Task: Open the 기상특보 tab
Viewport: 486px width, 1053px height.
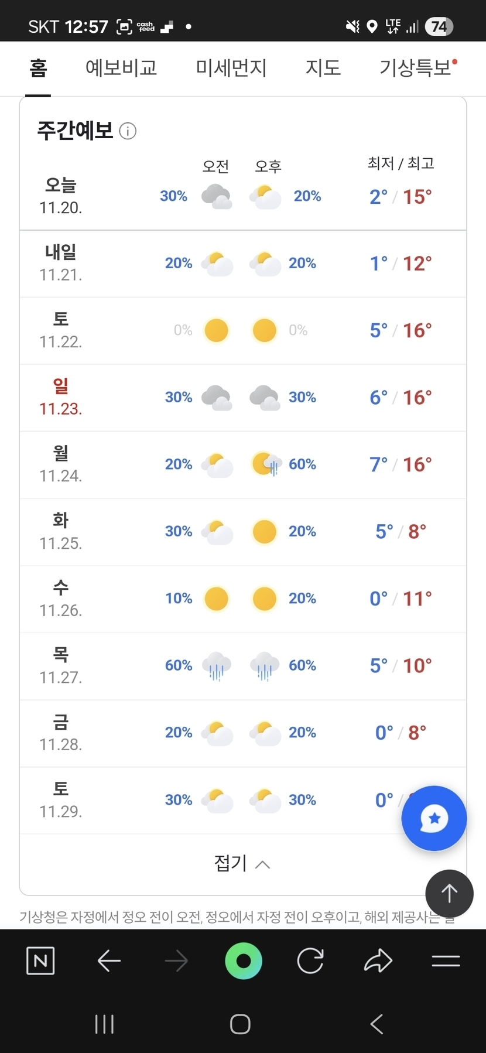Action: (416, 69)
